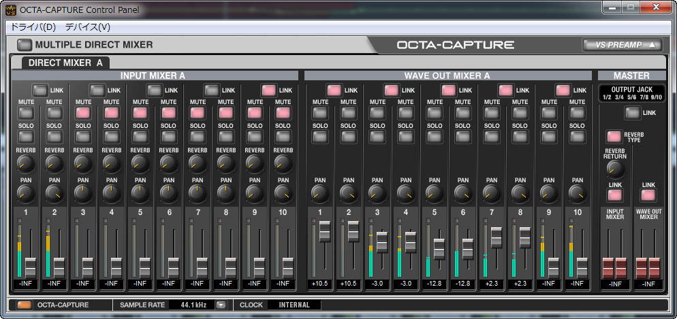
Task: Solo wave out channel 5
Action: 434,137
